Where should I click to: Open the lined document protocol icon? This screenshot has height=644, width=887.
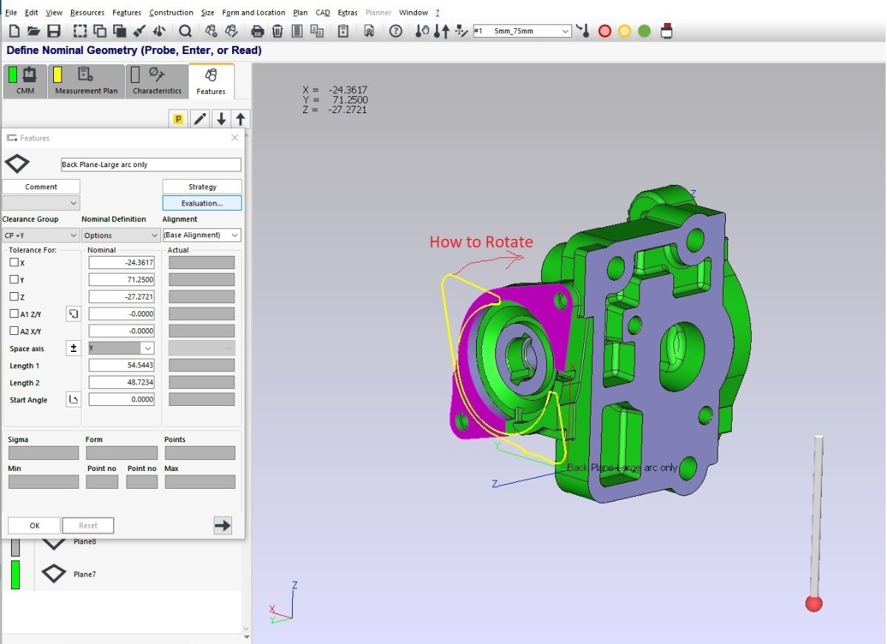click(297, 31)
